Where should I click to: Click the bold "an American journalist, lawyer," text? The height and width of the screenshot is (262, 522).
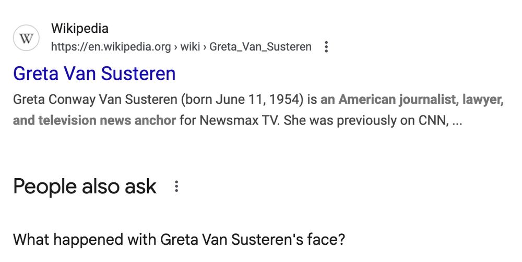point(412,99)
